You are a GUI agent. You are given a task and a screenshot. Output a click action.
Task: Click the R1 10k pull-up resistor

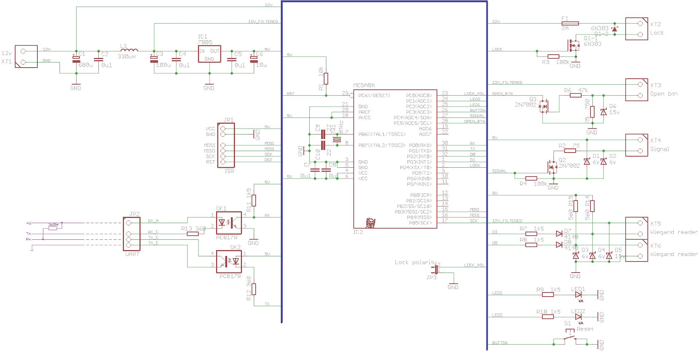click(x=325, y=79)
